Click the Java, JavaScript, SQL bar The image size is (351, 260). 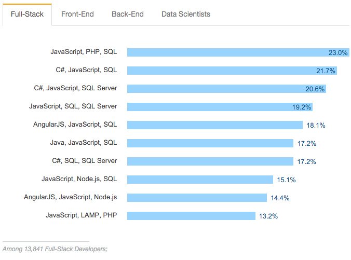[210, 143]
